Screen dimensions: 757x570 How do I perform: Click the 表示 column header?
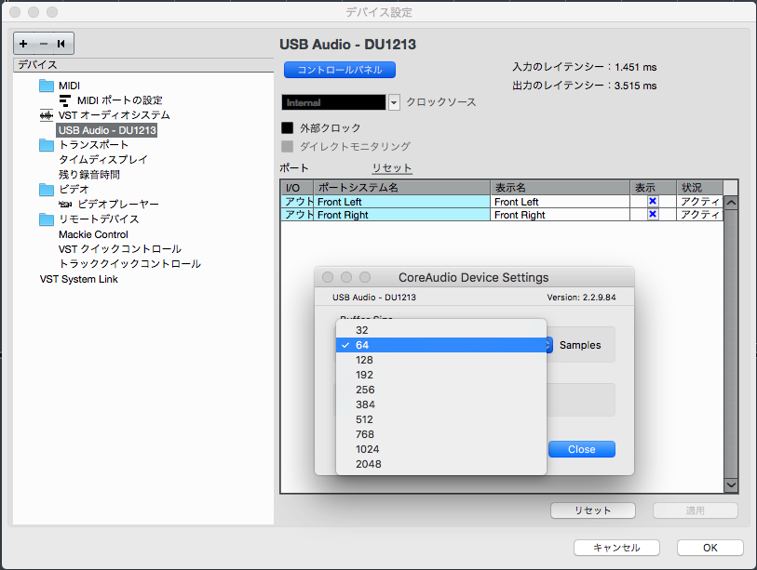[653, 188]
